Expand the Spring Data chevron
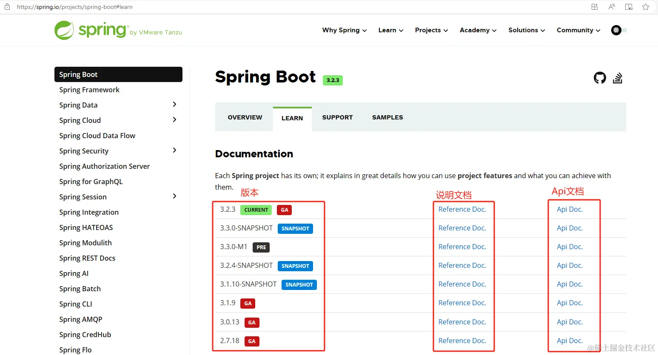 tap(174, 104)
